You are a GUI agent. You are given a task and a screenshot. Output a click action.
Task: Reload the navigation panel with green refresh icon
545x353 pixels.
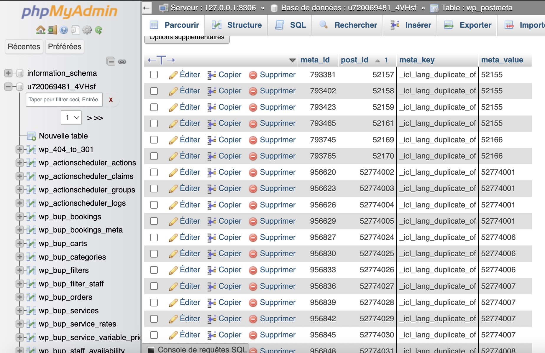pos(99,30)
